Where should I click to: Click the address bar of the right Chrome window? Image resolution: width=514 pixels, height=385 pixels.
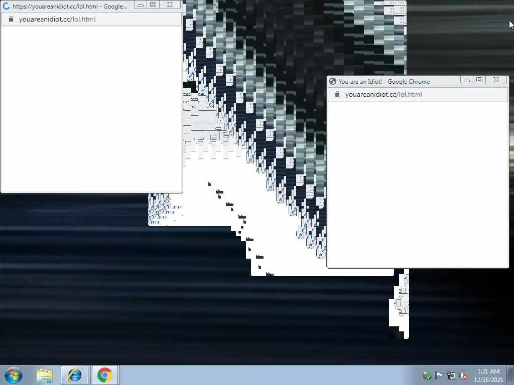pyautogui.click(x=418, y=94)
